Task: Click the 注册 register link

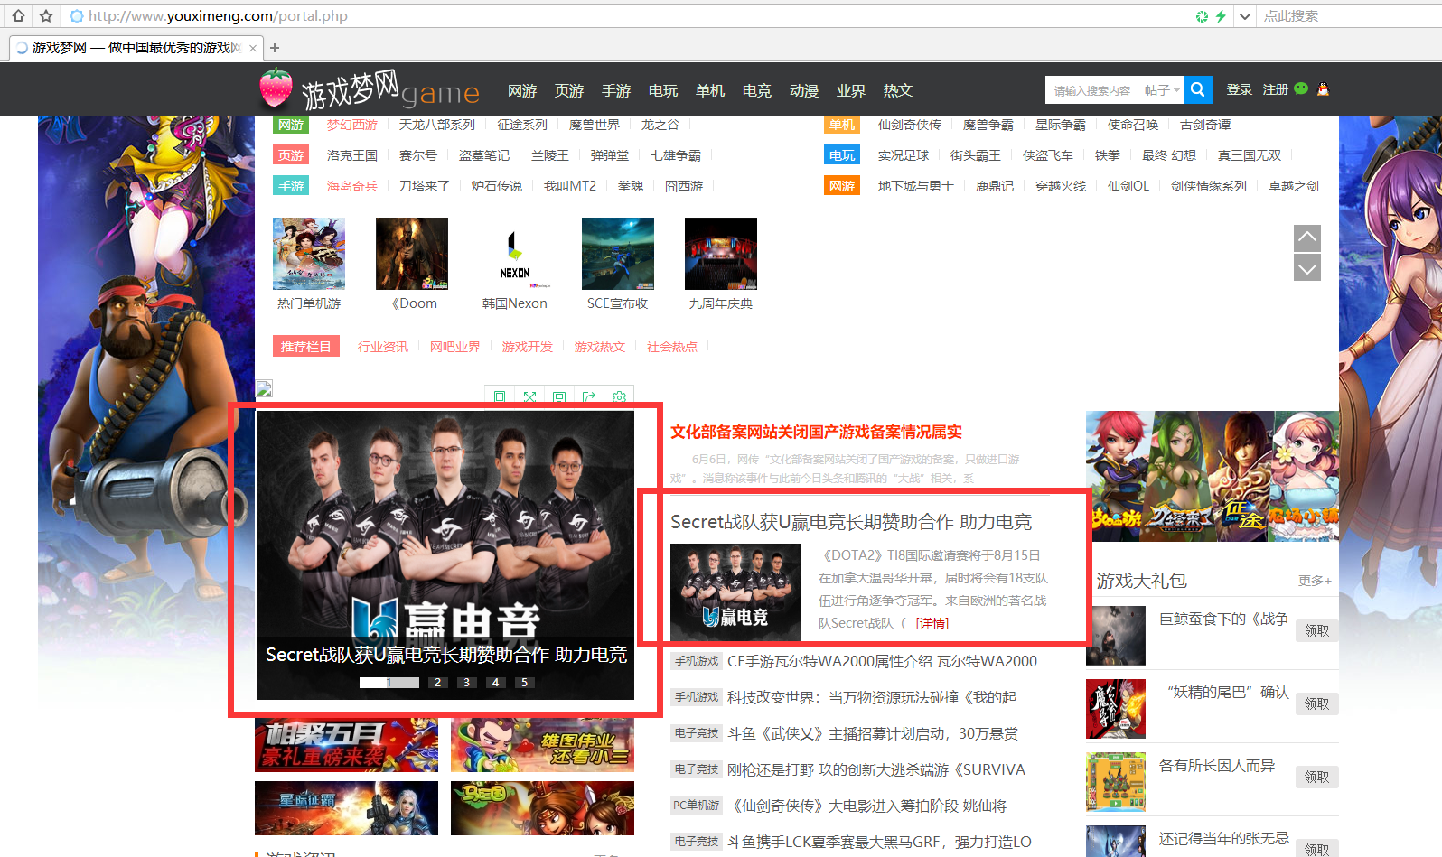Action: [1275, 89]
